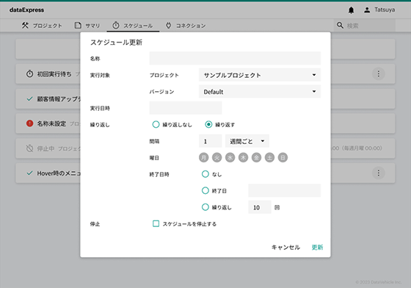Click the 停止中 disabled timer icon
Viewport: 411px width, 288px height.
(29, 148)
